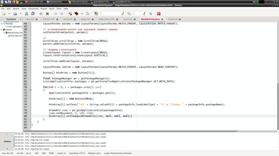This screenshot has width=279, height=156.
Task: Open the New file template dropdown arrow
Action: pyautogui.click(x=9, y=13)
